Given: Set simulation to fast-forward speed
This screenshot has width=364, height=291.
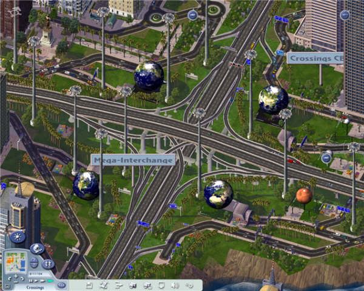Looking at the screenshot, I should 42,281.
